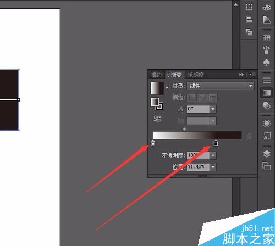Viewport: 275px width, 246px height.
Task: Switch to the 透明度 tab
Action: pos(196,75)
